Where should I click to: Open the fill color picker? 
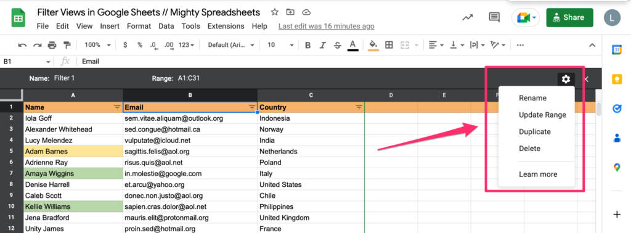[373, 45]
